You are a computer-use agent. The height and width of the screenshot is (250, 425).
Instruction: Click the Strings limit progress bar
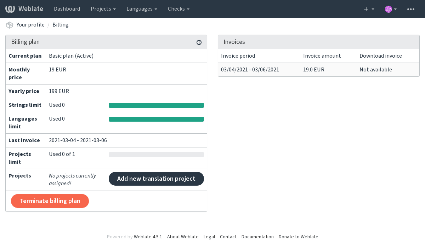[x=156, y=105]
